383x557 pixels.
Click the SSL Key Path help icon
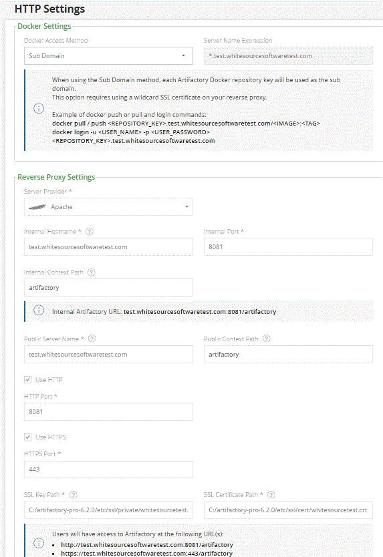74,494
